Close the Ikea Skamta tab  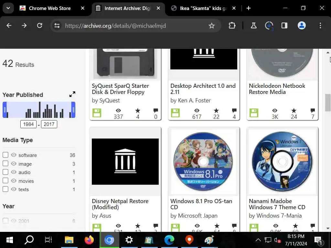[x=234, y=8]
